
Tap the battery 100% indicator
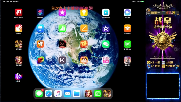point(140,1)
